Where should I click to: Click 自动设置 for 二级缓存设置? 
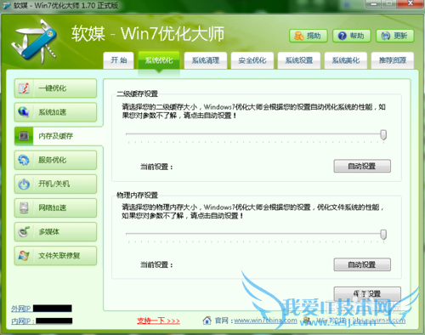[362, 166]
